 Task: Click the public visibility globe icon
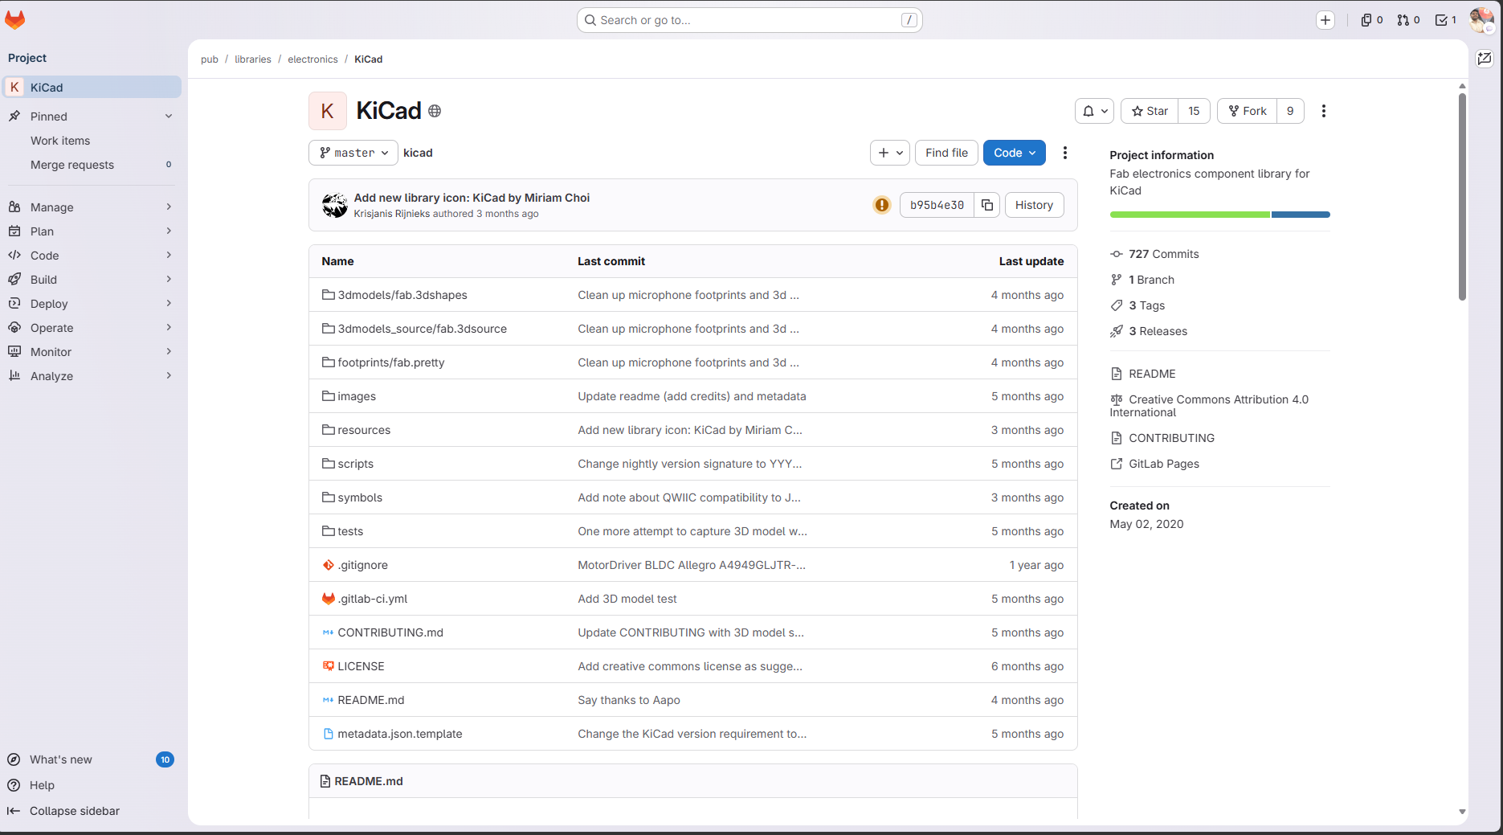coord(435,111)
